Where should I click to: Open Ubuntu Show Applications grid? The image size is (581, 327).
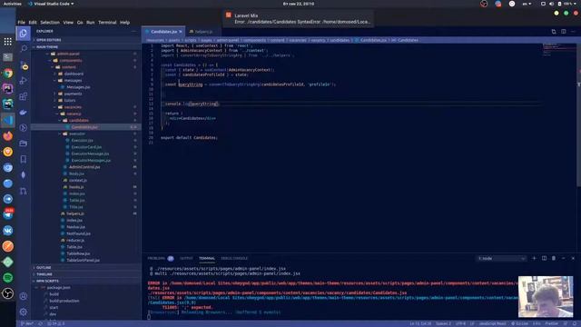point(8,42)
